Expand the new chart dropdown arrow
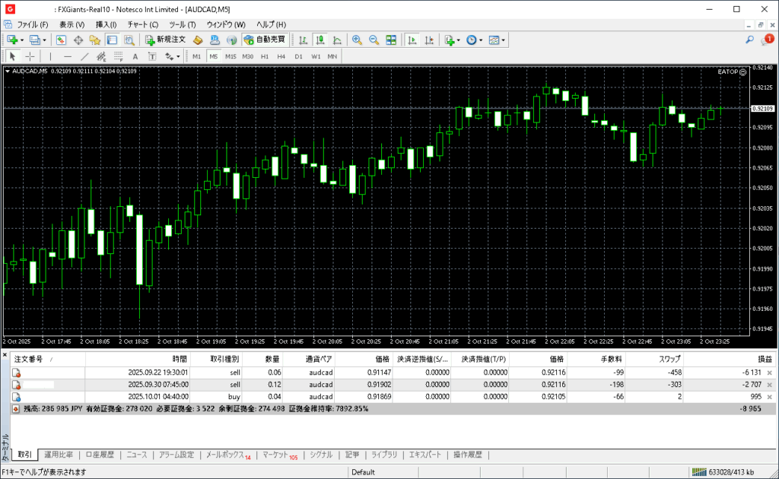The width and height of the screenshot is (779, 479). 22,40
